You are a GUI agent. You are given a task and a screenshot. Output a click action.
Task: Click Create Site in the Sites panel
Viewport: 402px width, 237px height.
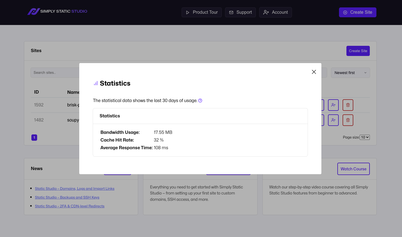[358, 51]
